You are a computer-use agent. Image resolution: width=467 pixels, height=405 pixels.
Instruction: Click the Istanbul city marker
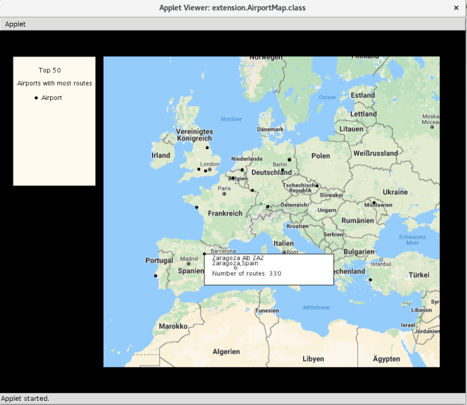[x=381, y=259]
